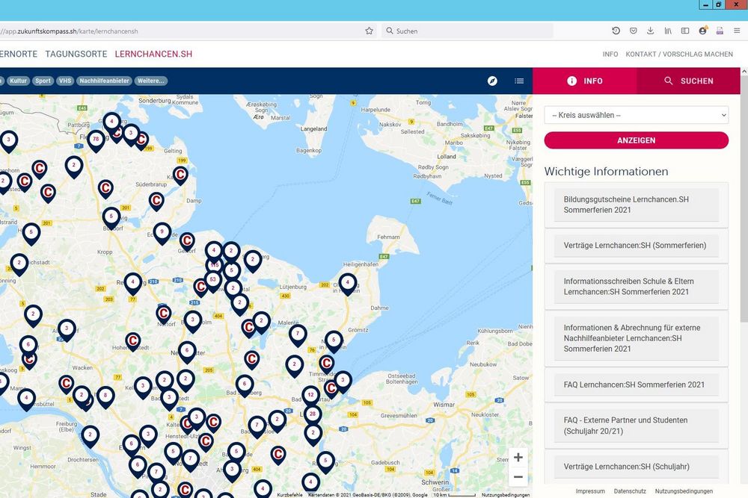Image resolution: width=748 pixels, height=498 pixels.
Task: Click the cluster marker 4 near Heiligenhafen
Action: tap(348, 283)
